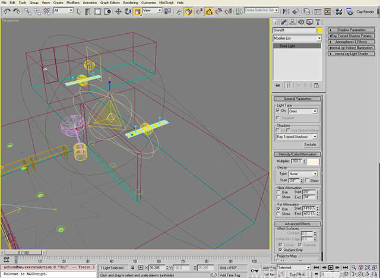
Task: Open the MAXScript menu
Action: (166, 2)
